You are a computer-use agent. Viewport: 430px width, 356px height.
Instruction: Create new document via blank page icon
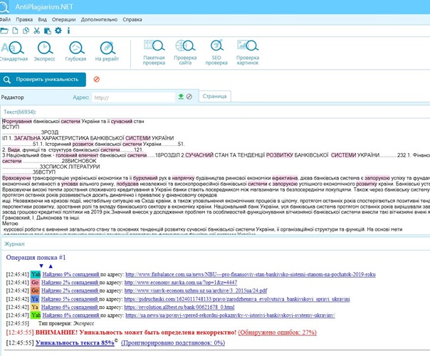[16, 31]
